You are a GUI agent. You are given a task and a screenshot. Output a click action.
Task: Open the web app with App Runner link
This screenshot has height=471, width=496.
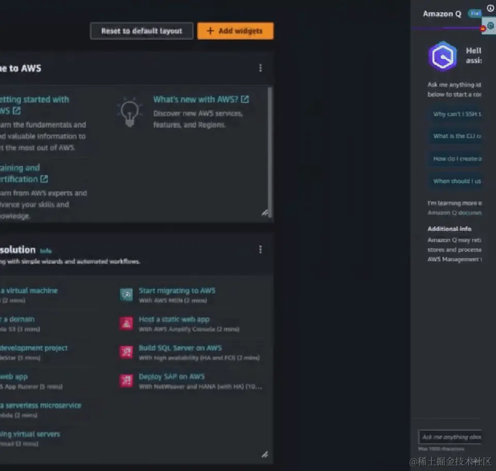[14, 377]
